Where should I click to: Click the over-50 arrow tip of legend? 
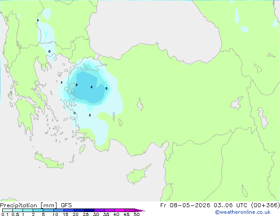(x=140, y=210)
